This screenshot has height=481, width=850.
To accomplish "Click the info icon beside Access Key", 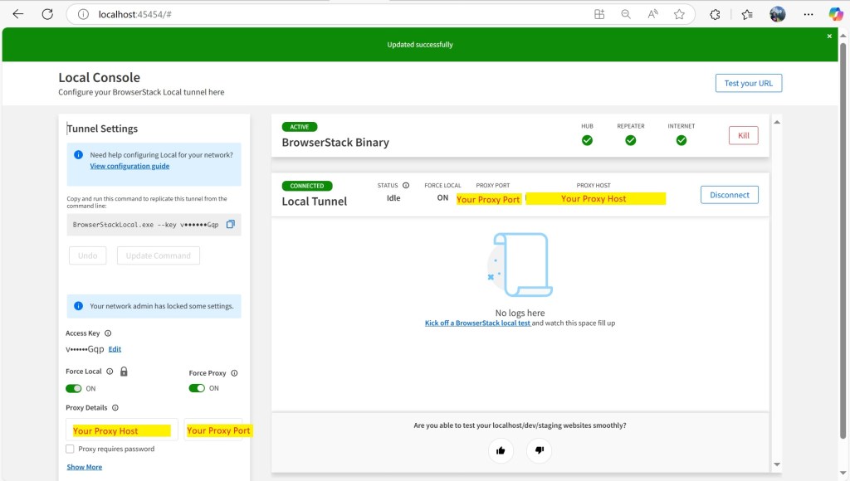I will pyautogui.click(x=108, y=333).
